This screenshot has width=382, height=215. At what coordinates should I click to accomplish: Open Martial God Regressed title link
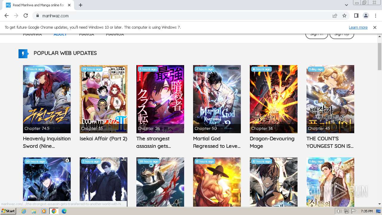pos(217,142)
